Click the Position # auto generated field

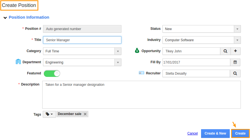(x=82, y=29)
